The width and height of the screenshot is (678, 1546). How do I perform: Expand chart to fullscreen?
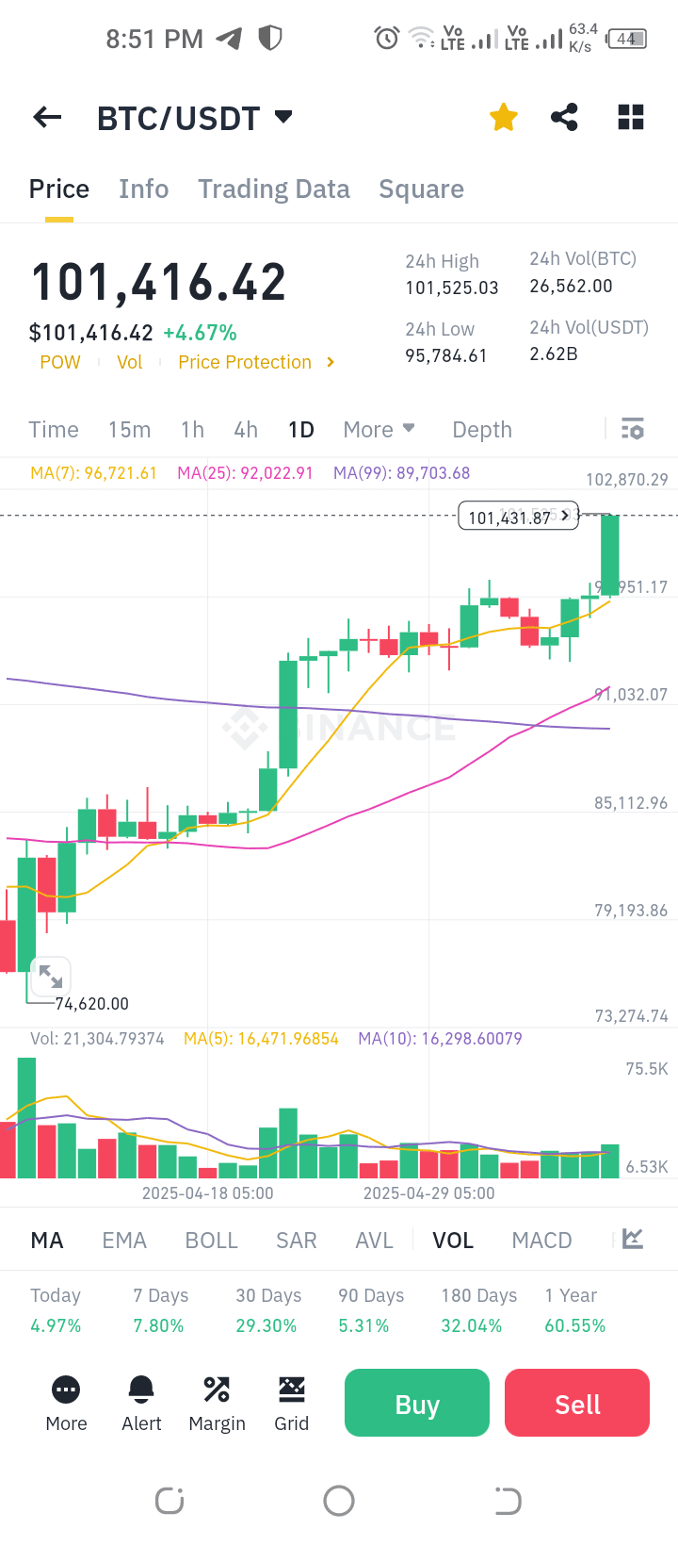coord(50,977)
